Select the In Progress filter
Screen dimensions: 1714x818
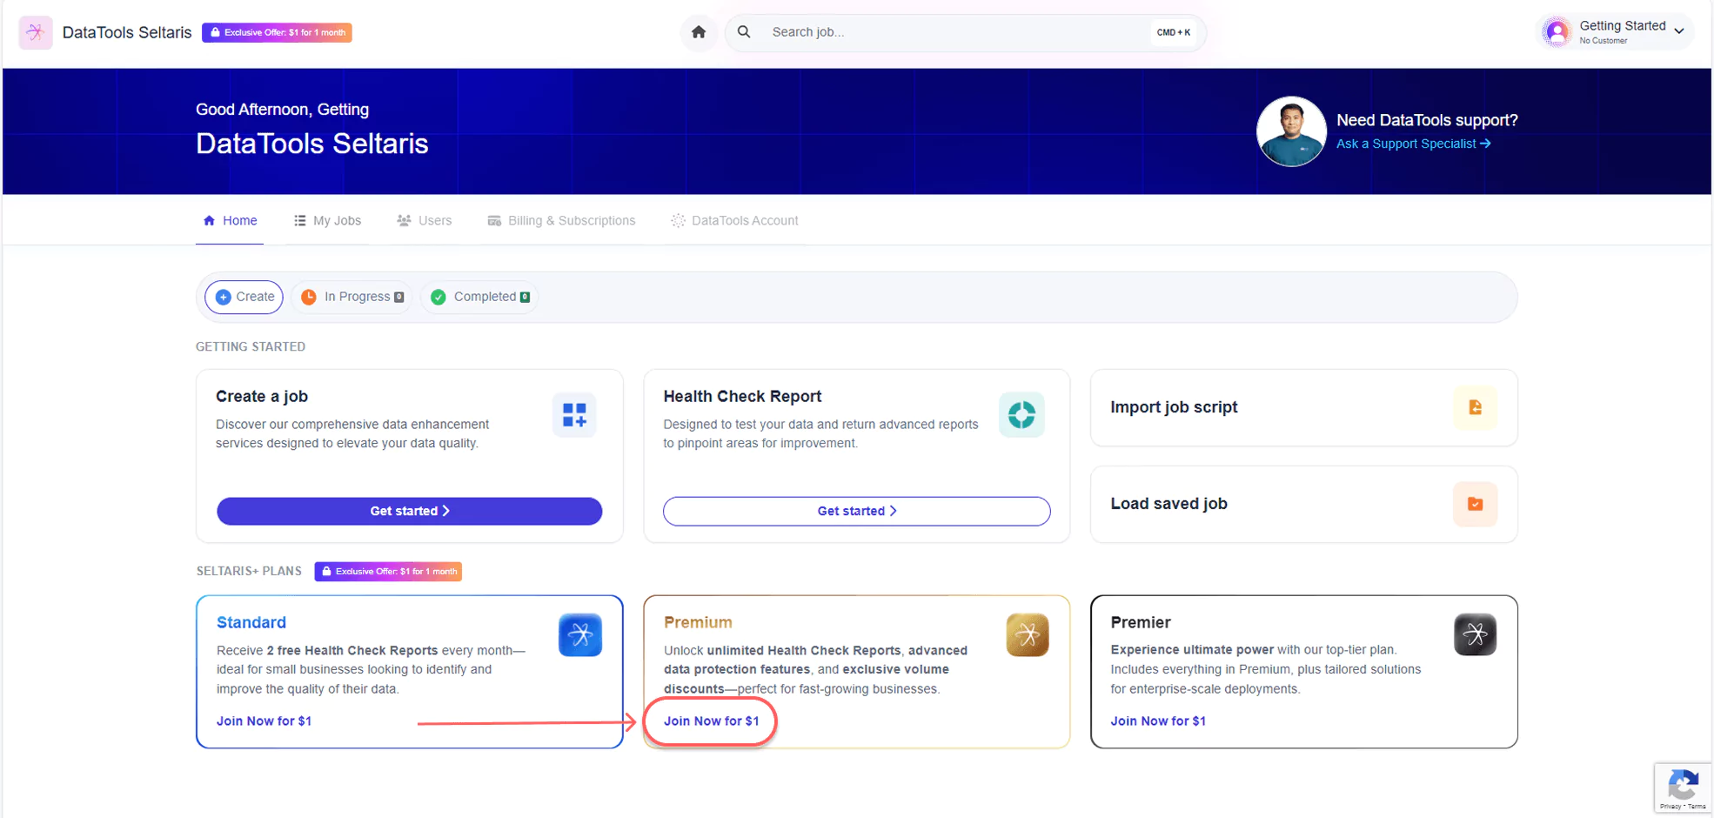352,297
